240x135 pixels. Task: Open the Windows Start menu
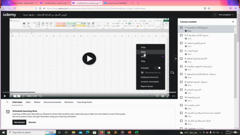click(3, 132)
